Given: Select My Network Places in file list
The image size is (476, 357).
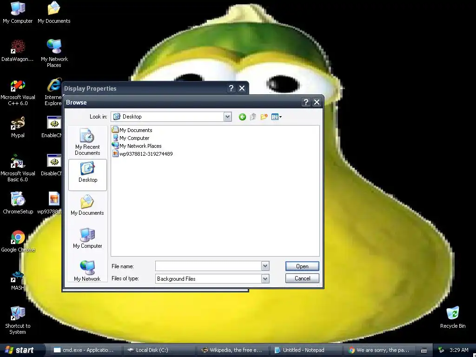Looking at the screenshot, I should (137, 145).
